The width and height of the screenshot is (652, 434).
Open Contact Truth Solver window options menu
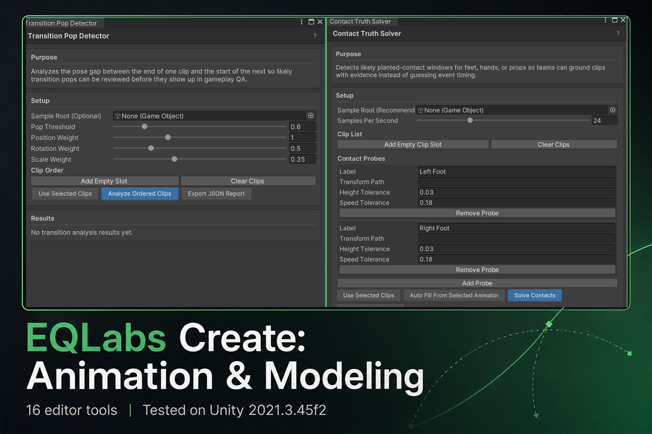[606, 20]
